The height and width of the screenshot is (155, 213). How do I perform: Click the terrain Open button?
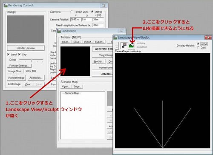click(66, 42)
